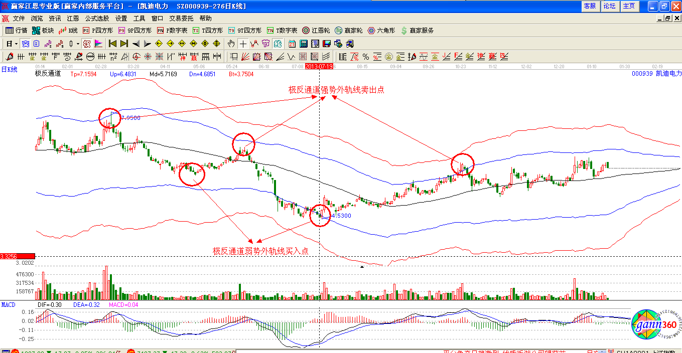Screen dimensions: 682x353
Task: Open the 公式选股 menu
Action: click(96, 18)
